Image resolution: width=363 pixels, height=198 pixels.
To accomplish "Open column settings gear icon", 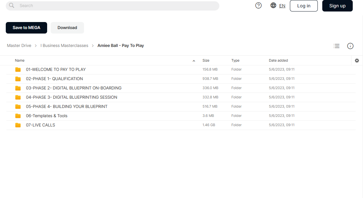I will pyautogui.click(x=357, y=60).
